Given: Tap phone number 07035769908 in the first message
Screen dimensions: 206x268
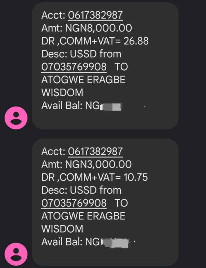Looking at the screenshot, I should [x=74, y=67].
